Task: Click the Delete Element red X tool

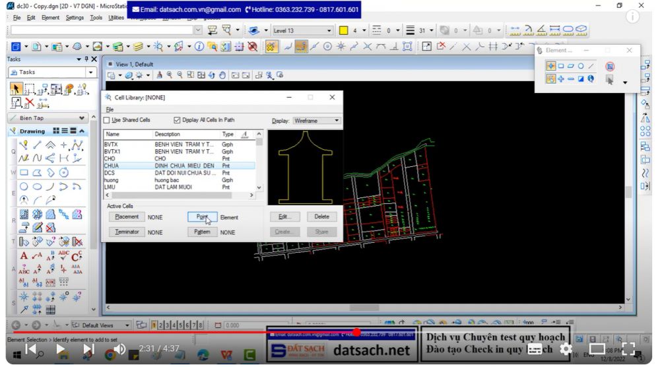Action: [30, 102]
